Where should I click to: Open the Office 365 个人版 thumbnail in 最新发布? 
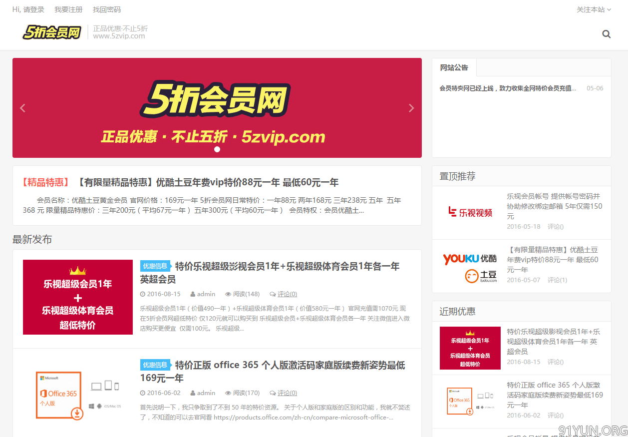tap(78, 396)
